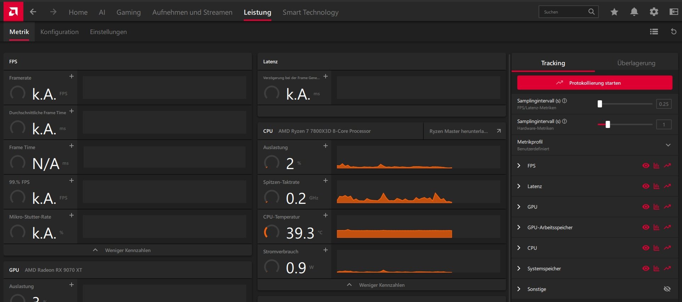Add Frame Time metric with plus icon
Image resolution: width=682 pixels, height=302 pixels.
72,146
